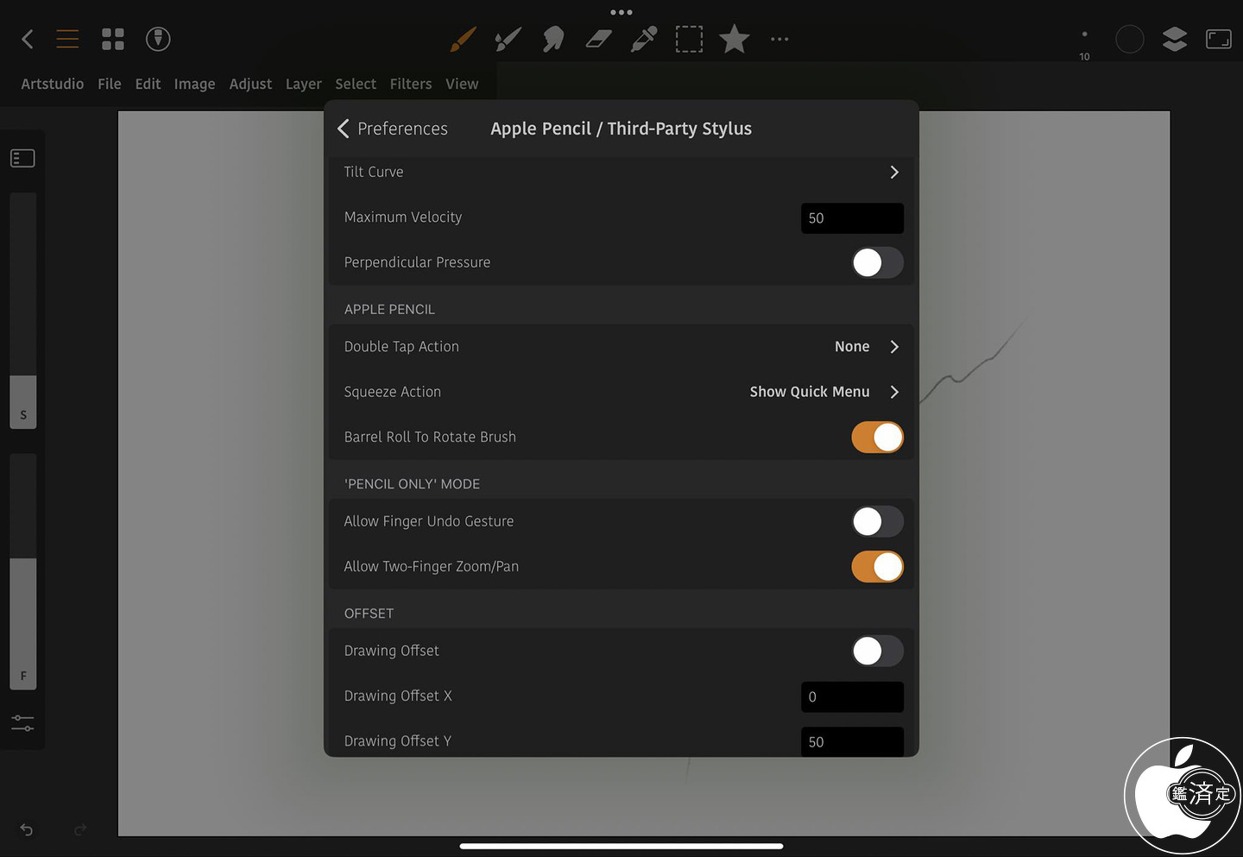Screen dimensions: 1243x857
Task: Select the Smudge finger tool
Action: tap(553, 39)
